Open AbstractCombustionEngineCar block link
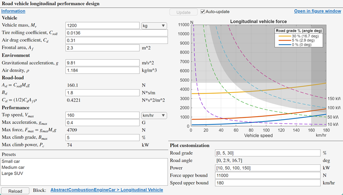343x195 pixels. [107, 190]
